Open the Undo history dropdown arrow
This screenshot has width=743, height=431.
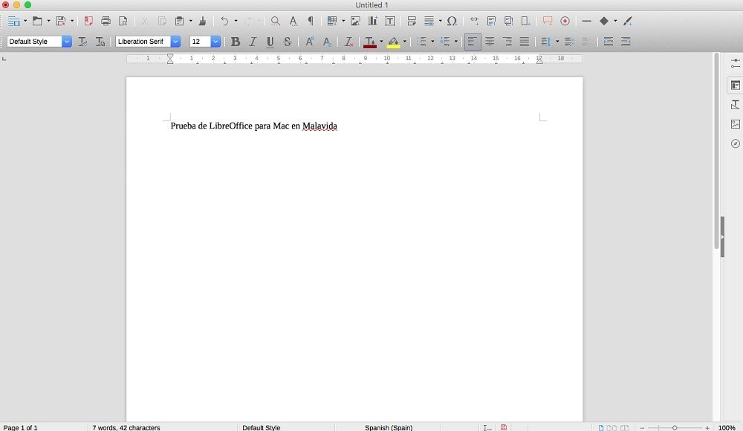pyautogui.click(x=236, y=21)
